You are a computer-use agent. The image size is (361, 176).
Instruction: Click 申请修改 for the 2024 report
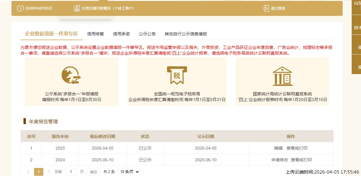[x=280, y=160]
